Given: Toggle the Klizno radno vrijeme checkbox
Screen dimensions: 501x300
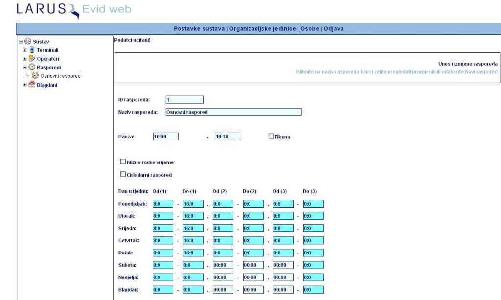Looking at the screenshot, I should click(x=123, y=162).
